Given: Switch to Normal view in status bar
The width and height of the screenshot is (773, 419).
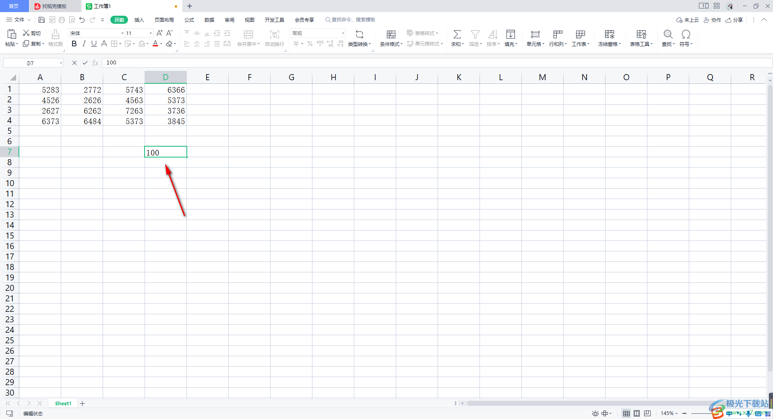Looking at the screenshot, I should point(626,413).
